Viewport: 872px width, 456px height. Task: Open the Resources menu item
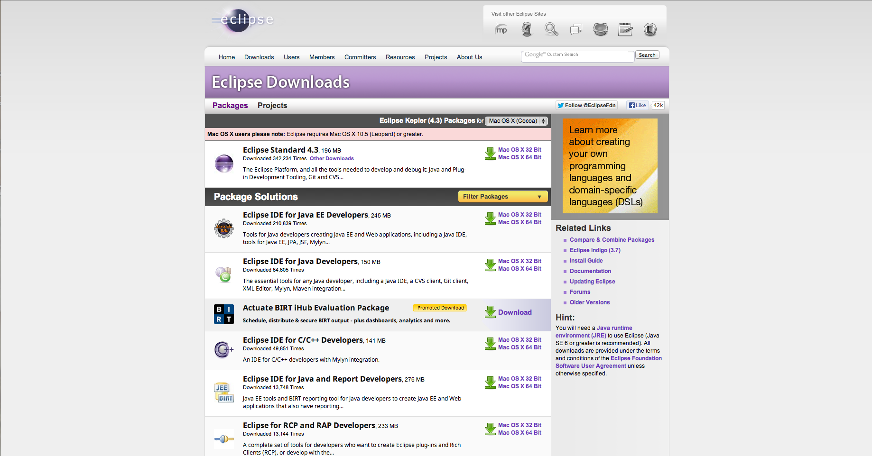[400, 57]
